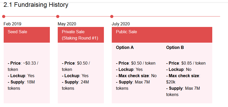Click the Feb 2019 date label
This screenshot has height=107, width=228.
coord(12,24)
